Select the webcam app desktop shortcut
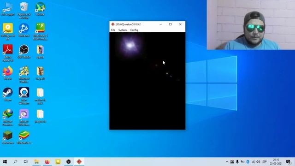This screenshot has width=295, height=166. (24, 96)
